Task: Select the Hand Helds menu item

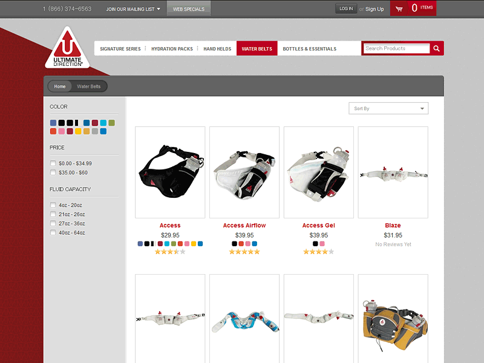Action: click(x=217, y=49)
